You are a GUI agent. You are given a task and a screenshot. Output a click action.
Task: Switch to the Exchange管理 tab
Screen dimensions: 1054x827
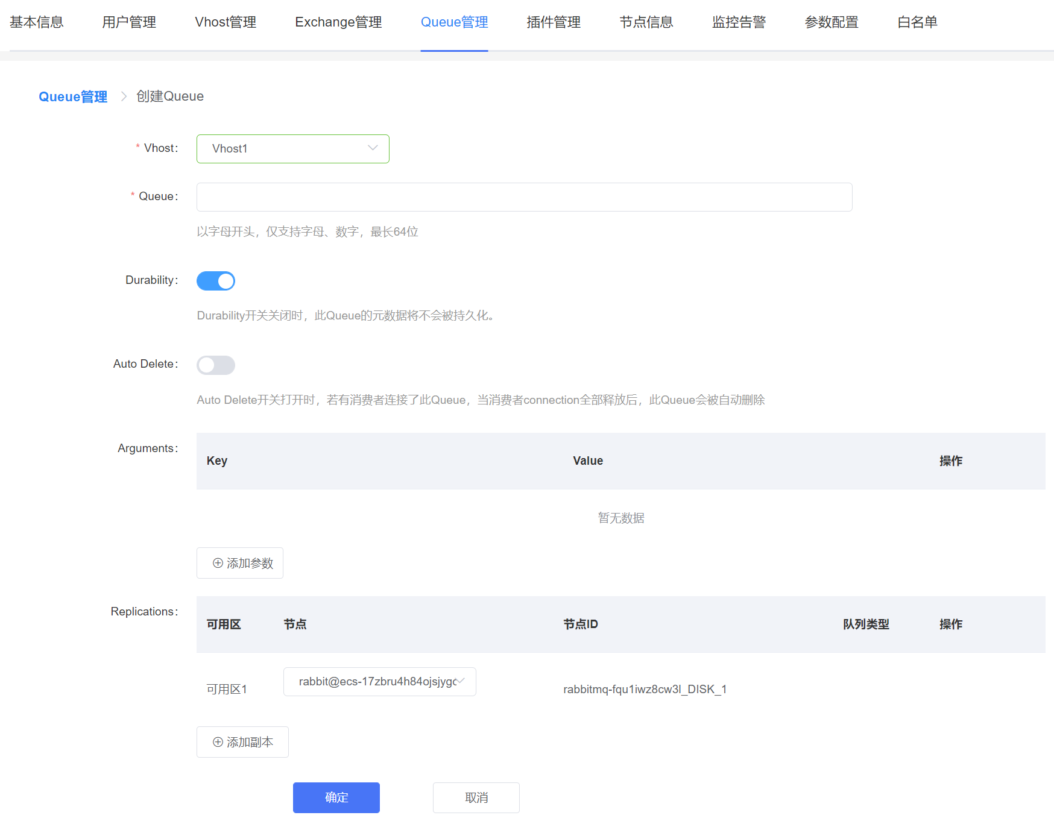338,22
